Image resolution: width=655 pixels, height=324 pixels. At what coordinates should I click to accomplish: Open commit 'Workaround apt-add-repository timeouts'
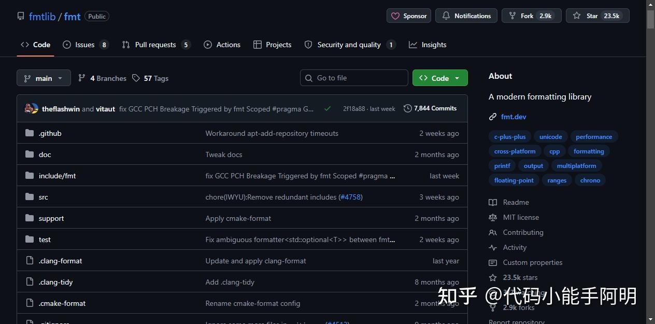[x=272, y=133]
